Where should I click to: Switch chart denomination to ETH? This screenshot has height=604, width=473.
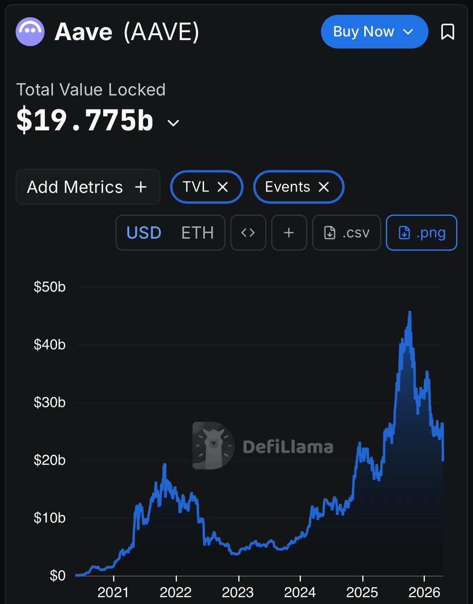click(197, 233)
